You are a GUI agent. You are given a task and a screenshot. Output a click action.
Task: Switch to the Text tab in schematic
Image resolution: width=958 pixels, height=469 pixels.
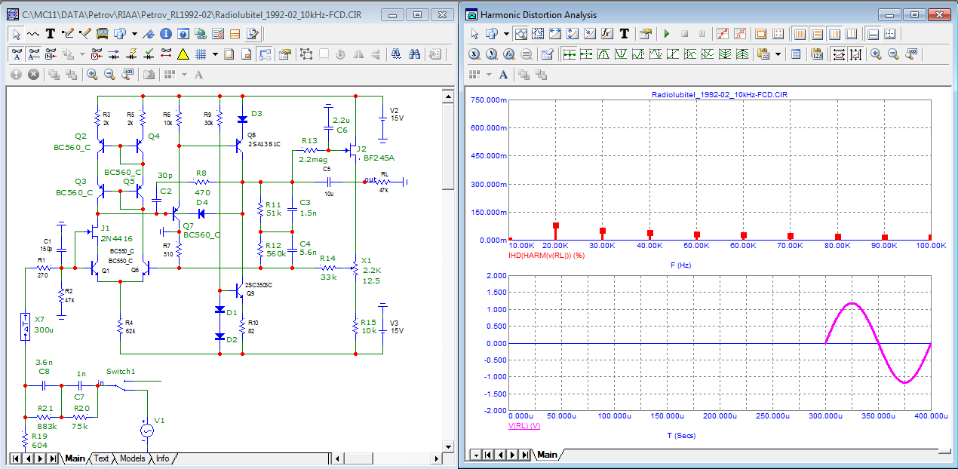(x=101, y=458)
